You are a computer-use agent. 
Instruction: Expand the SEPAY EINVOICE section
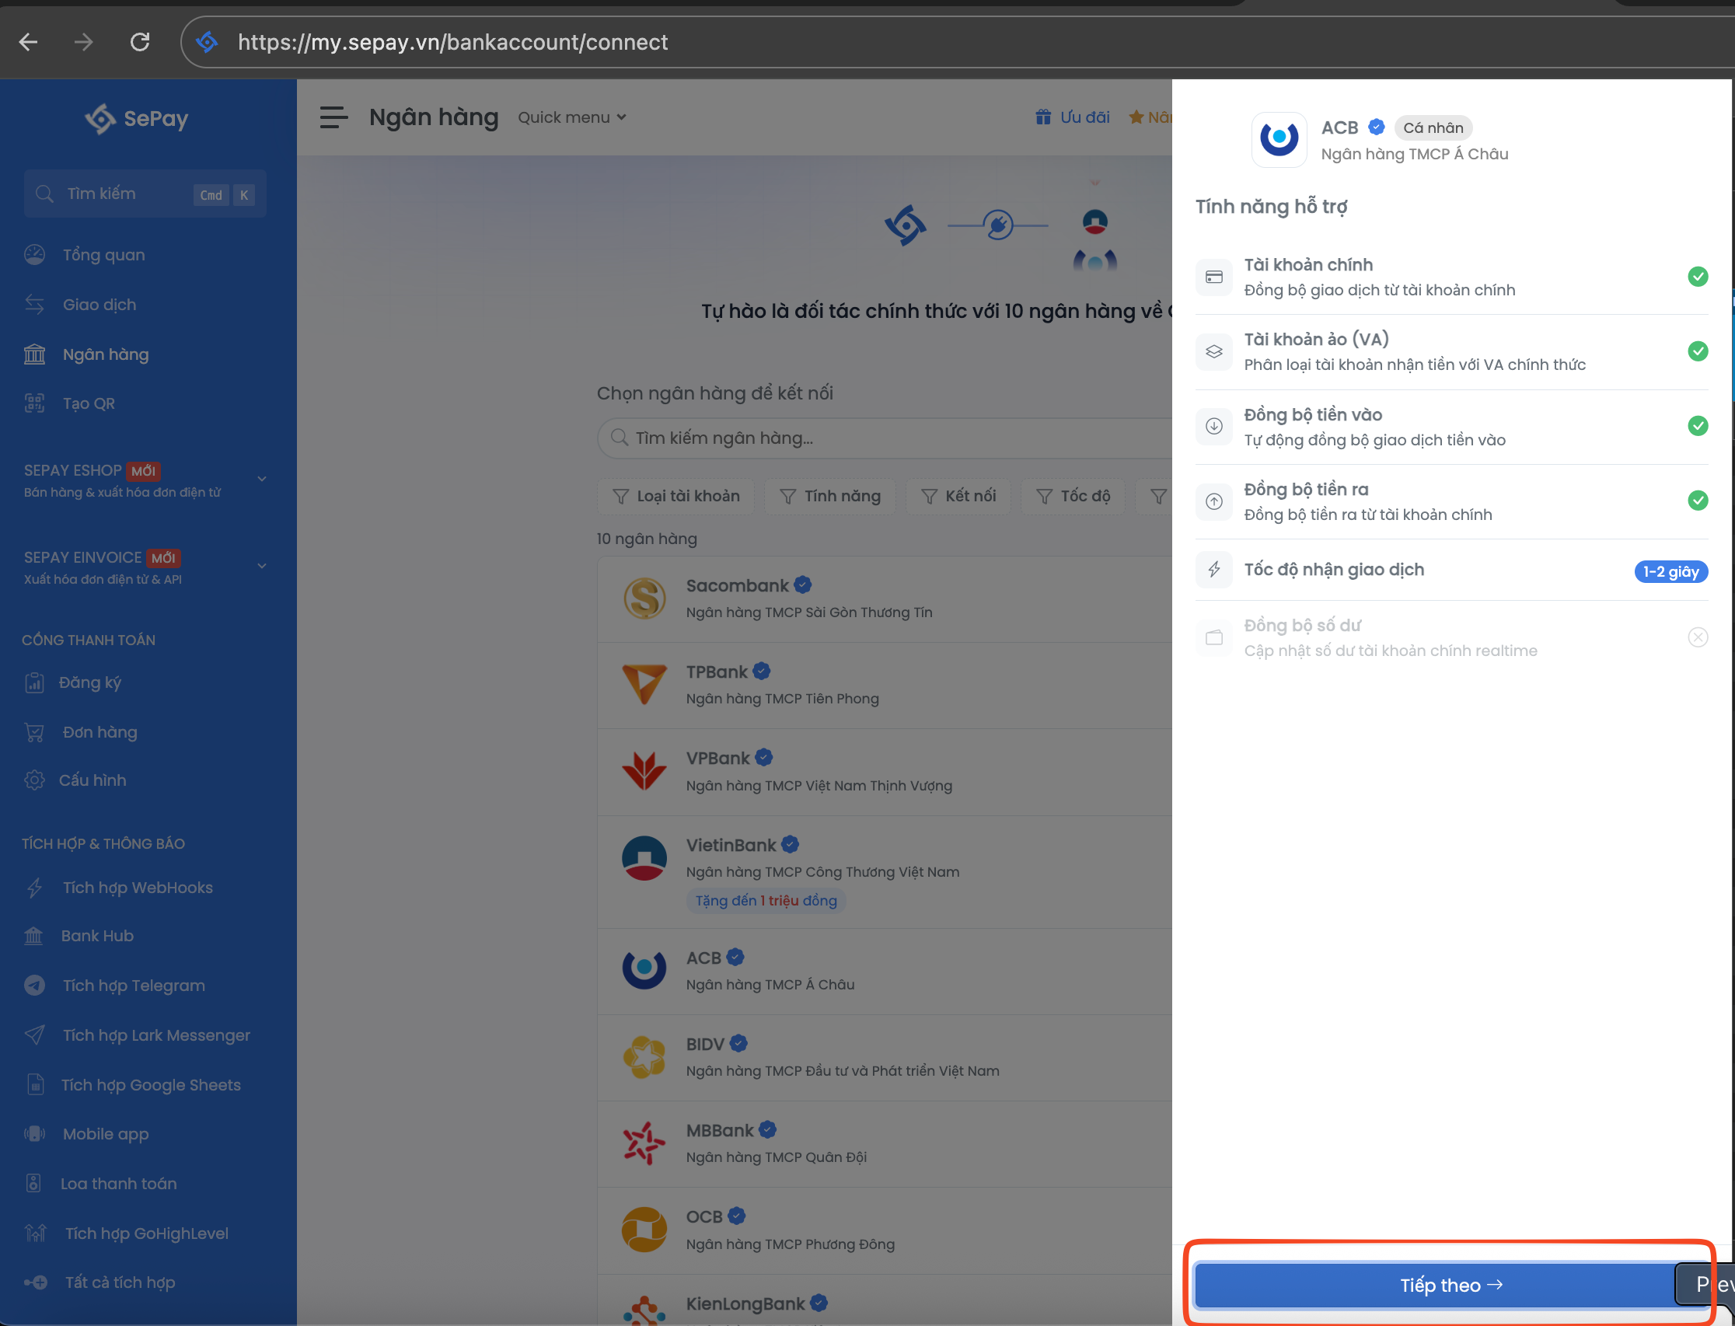(261, 566)
